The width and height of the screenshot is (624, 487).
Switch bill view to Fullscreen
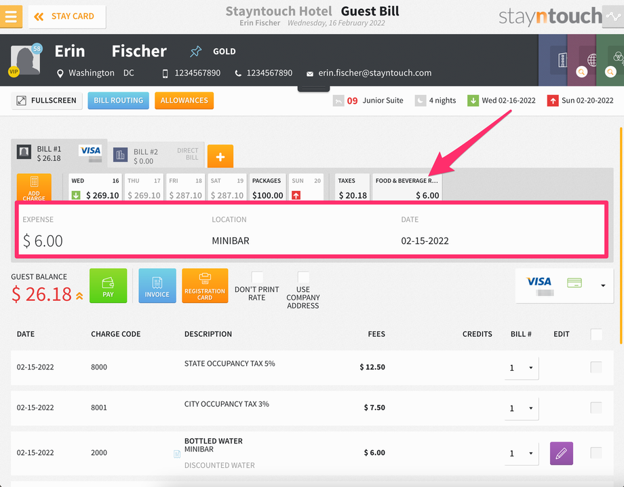click(x=47, y=101)
